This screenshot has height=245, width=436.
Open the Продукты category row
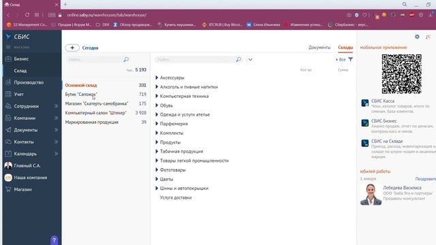[170, 142]
